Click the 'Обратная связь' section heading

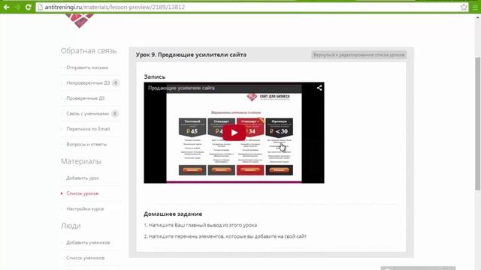click(x=89, y=50)
